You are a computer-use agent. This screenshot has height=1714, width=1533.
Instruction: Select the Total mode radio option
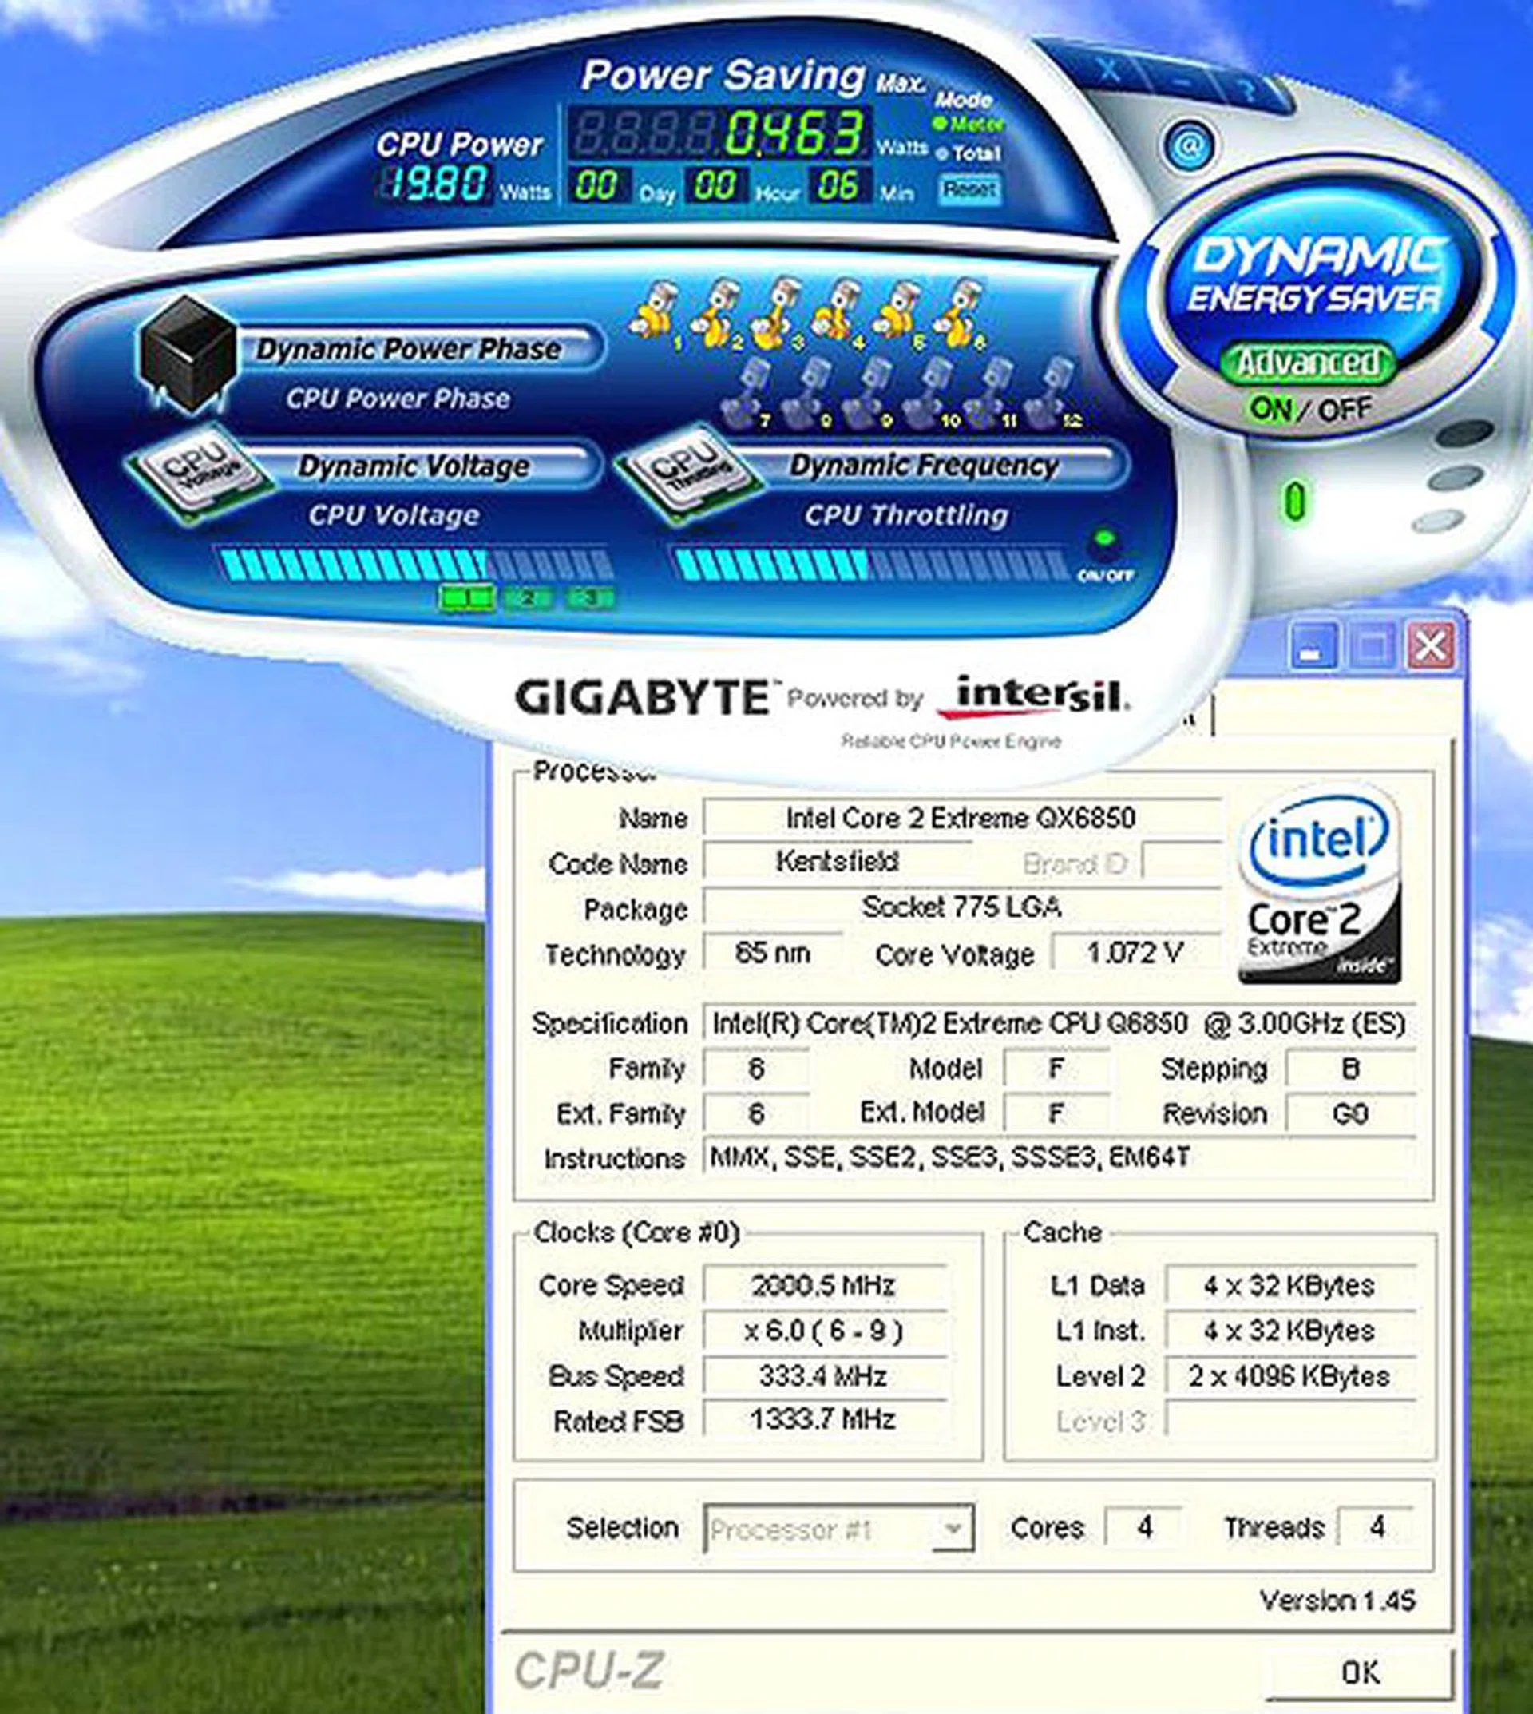tap(941, 154)
